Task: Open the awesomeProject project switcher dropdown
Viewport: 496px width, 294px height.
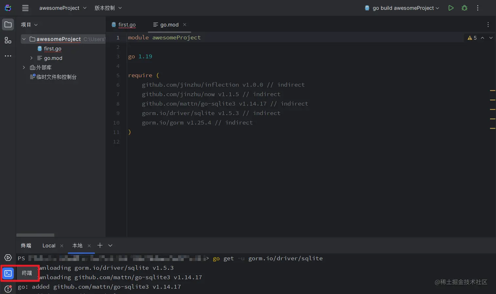Action: click(x=63, y=8)
